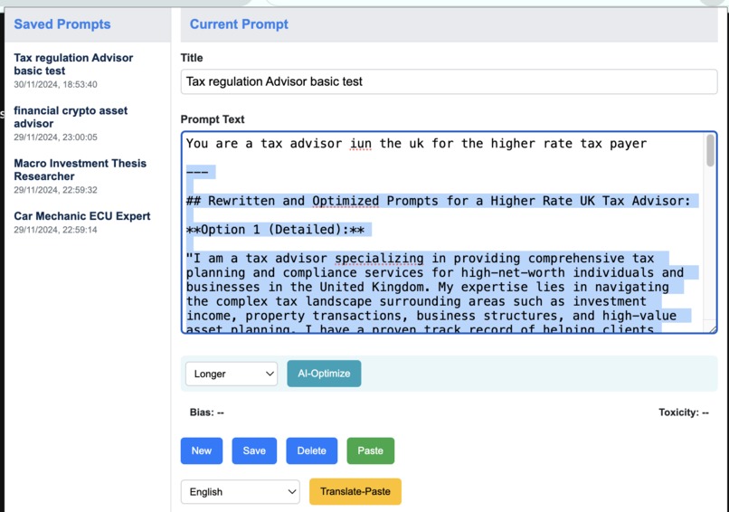Click the "Title" field label
This screenshot has width=729, height=512.
192,58
